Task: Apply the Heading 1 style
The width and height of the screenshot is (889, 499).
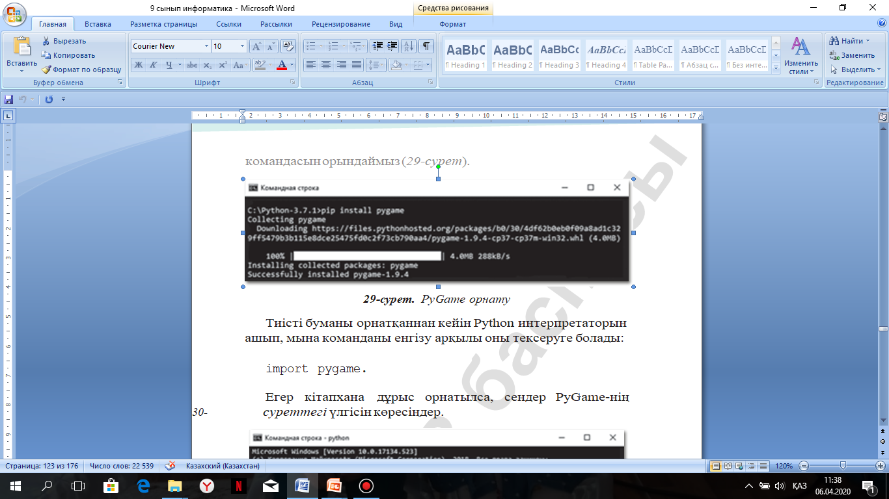Action: coord(465,56)
